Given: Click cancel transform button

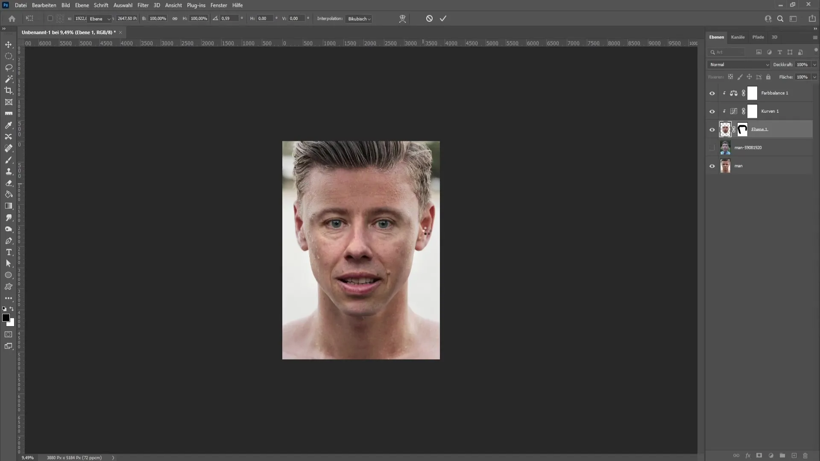Looking at the screenshot, I should 429,18.
